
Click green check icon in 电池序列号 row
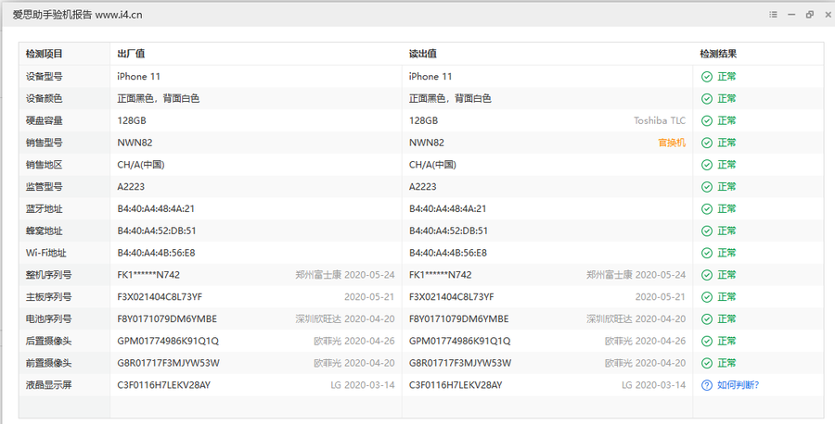coord(706,319)
